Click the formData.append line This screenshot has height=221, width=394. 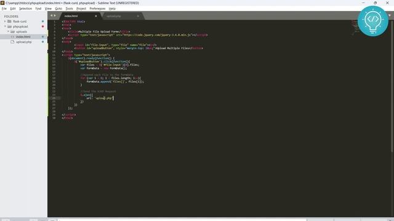[x=115, y=82]
